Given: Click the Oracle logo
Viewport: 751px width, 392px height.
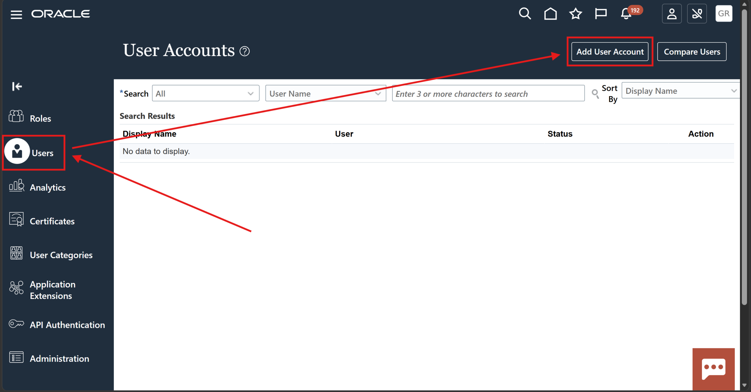Looking at the screenshot, I should coord(61,14).
